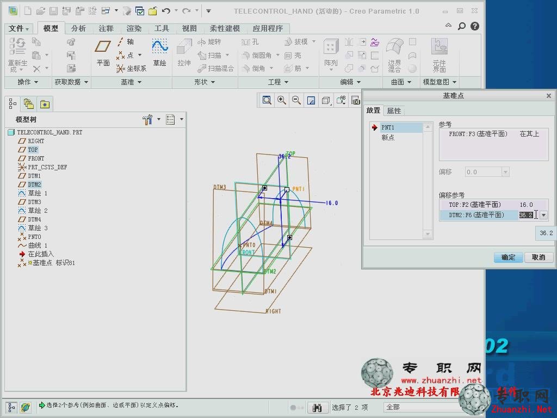This screenshot has height=418, width=557.
Task: Open the Properties (属性) tab in dialog
Action: pyautogui.click(x=394, y=111)
